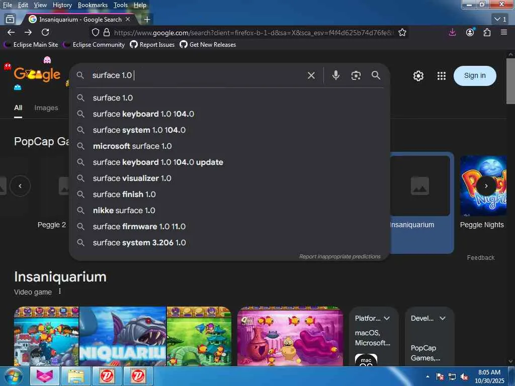This screenshot has width=515, height=386.
Task: Choose suggestion microsoft surface 1.0
Action: pyautogui.click(x=229, y=146)
